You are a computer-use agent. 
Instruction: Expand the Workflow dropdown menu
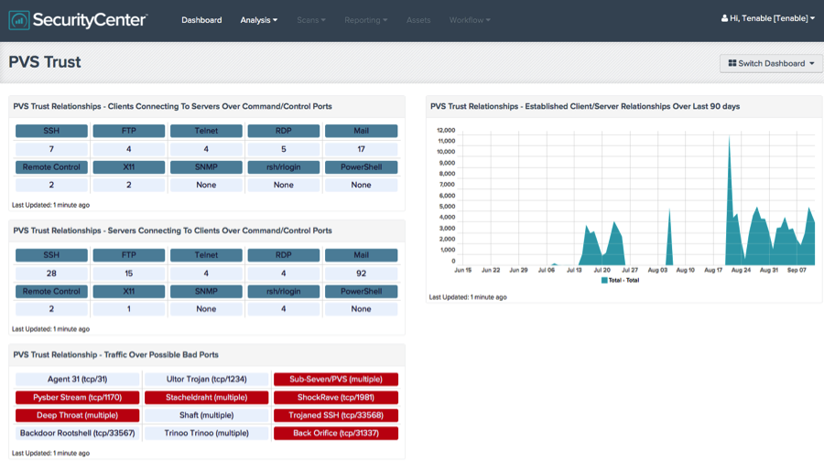(470, 20)
